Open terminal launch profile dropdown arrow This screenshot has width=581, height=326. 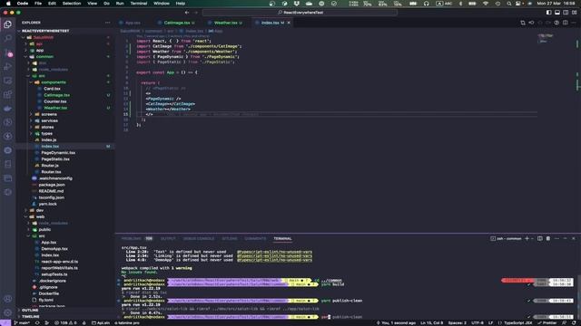[x=532, y=239]
